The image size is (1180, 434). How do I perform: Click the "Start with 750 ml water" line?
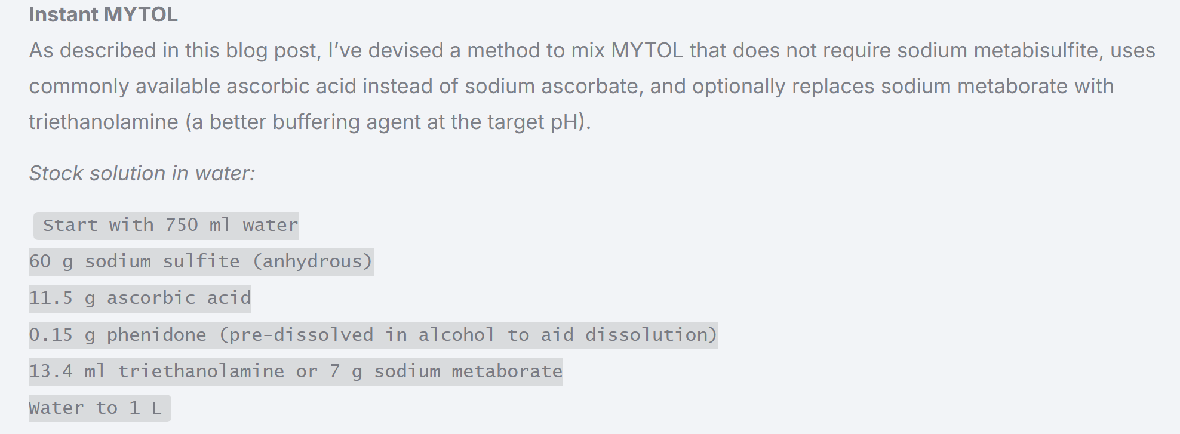point(170,226)
